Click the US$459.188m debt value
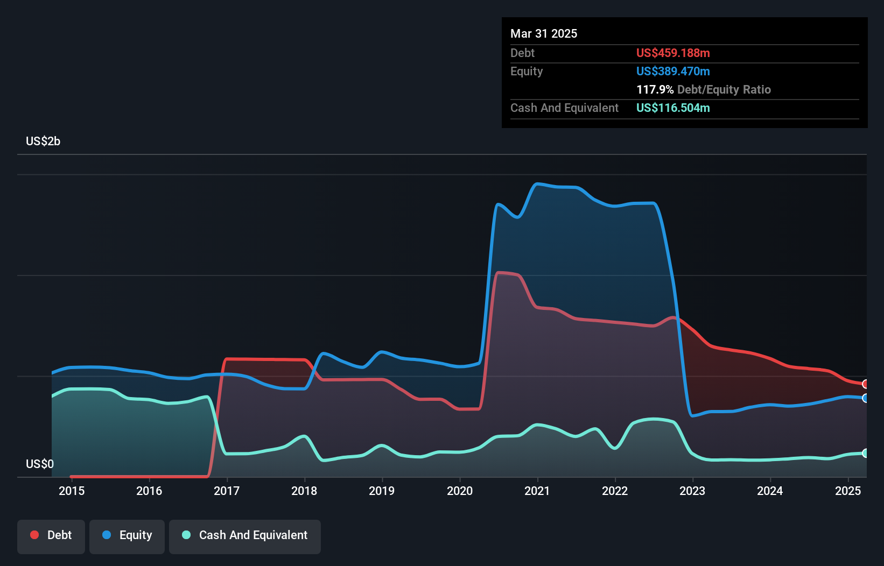Viewport: 884px width, 566px height. [x=673, y=53]
